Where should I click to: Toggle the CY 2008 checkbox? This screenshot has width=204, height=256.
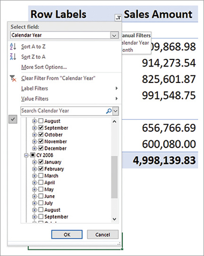(33, 155)
